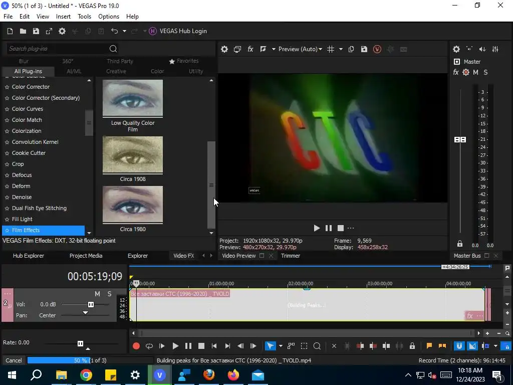Toggle split screen view in preview
The height and width of the screenshot is (385, 513).
(x=263, y=49)
